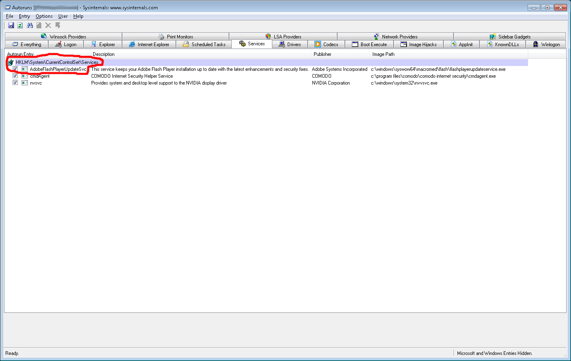571x361 pixels.
Task: Open the Entry menu
Action: 24,16
